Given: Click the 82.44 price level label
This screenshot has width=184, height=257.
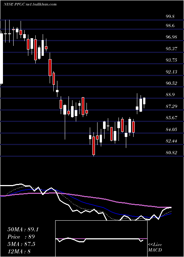Looking at the screenshot, I should pyautogui.click(x=171, y=141).
